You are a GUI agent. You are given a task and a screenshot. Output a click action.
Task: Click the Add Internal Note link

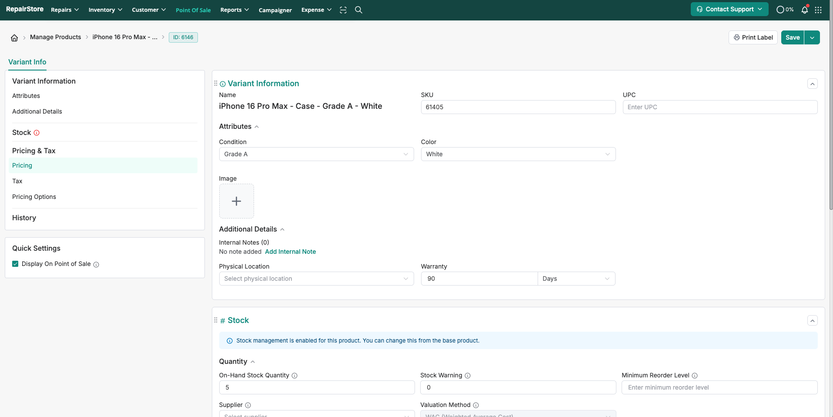click(x=290, y=252)
